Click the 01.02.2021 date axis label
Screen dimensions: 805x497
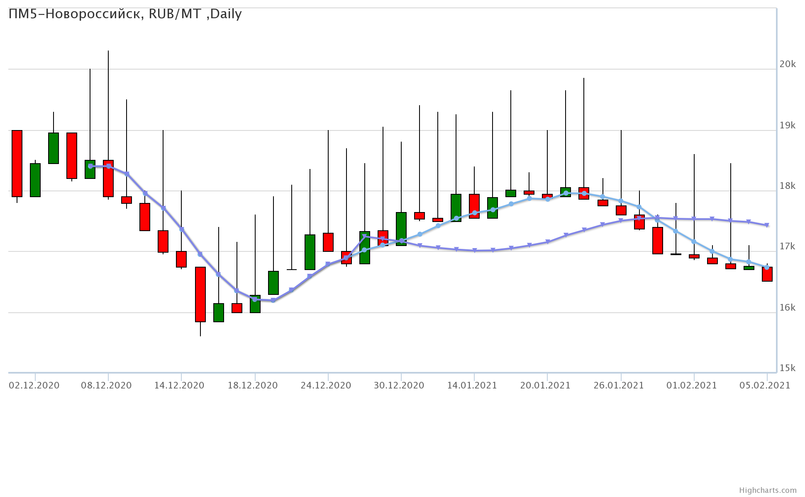click(692, 386)
